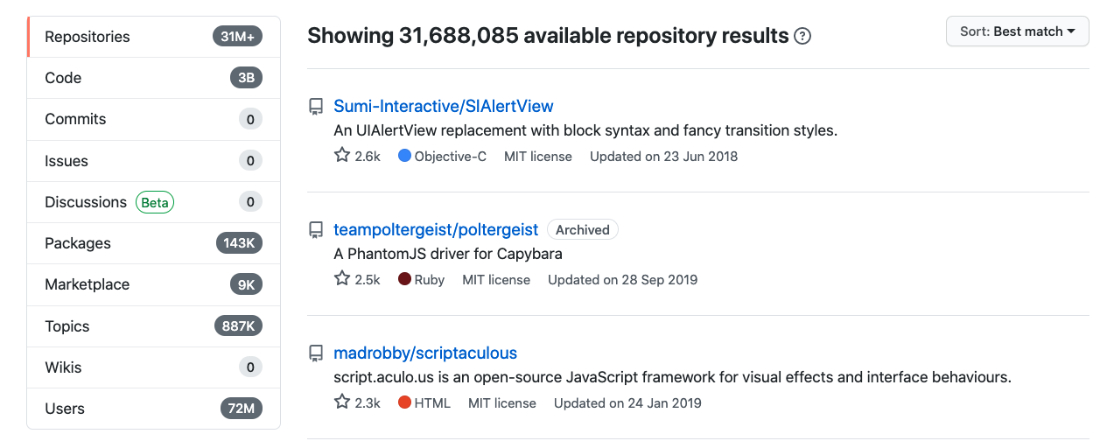The image size is (1114, 441).
Task: Open the Sort: Best match dropdown
Action: coord(1017,31)
